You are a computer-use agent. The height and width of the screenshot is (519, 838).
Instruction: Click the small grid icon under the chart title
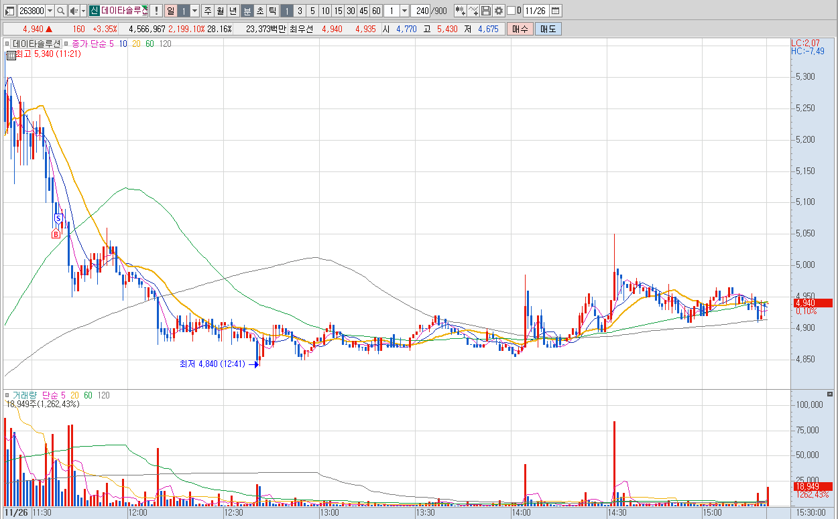[x=10, y=55]
